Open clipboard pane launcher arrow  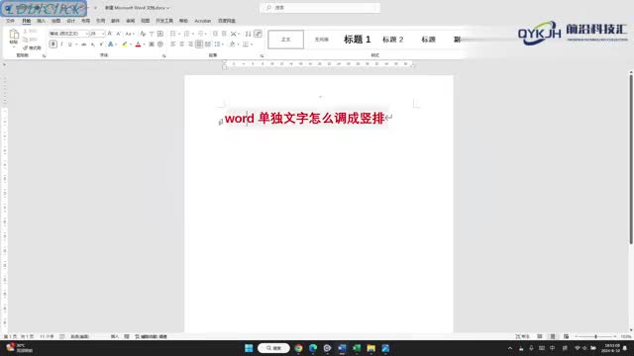pyautogui.click(x=44, y=55)
